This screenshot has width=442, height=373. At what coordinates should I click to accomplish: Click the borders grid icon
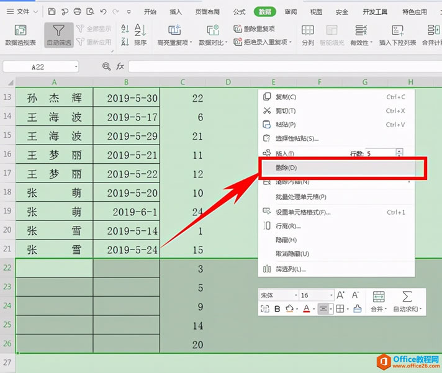tap(340, 309)
